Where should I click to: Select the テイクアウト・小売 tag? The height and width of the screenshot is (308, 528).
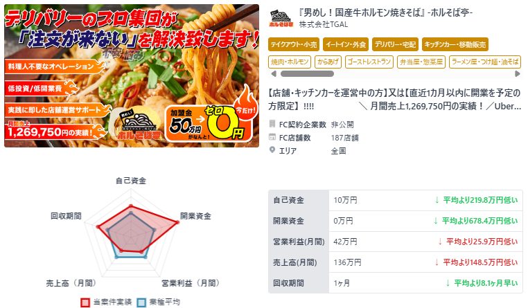coord(294,44)
